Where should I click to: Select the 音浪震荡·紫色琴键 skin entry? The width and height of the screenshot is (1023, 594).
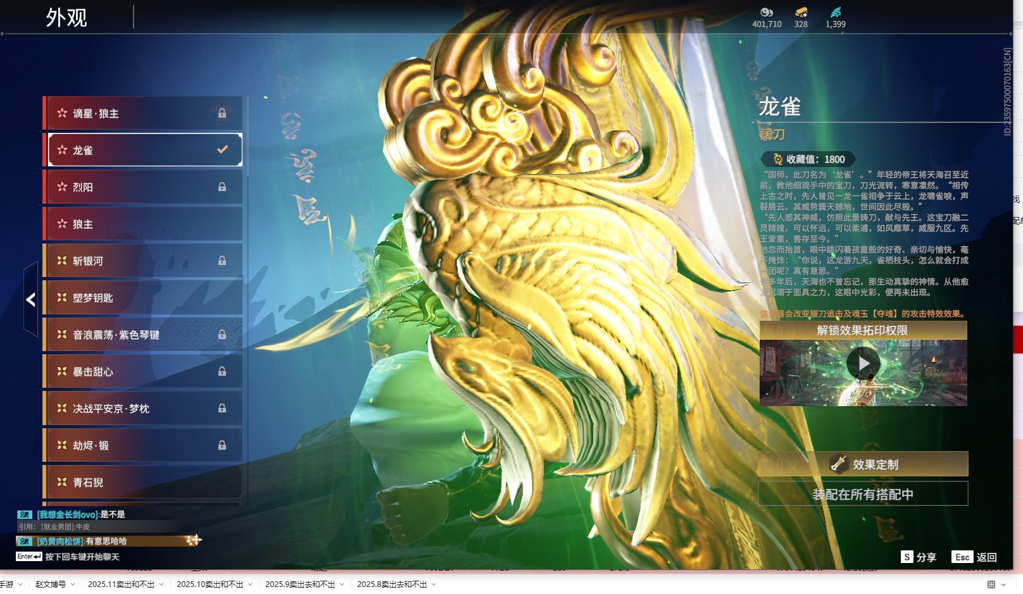(x=143, y=335)
